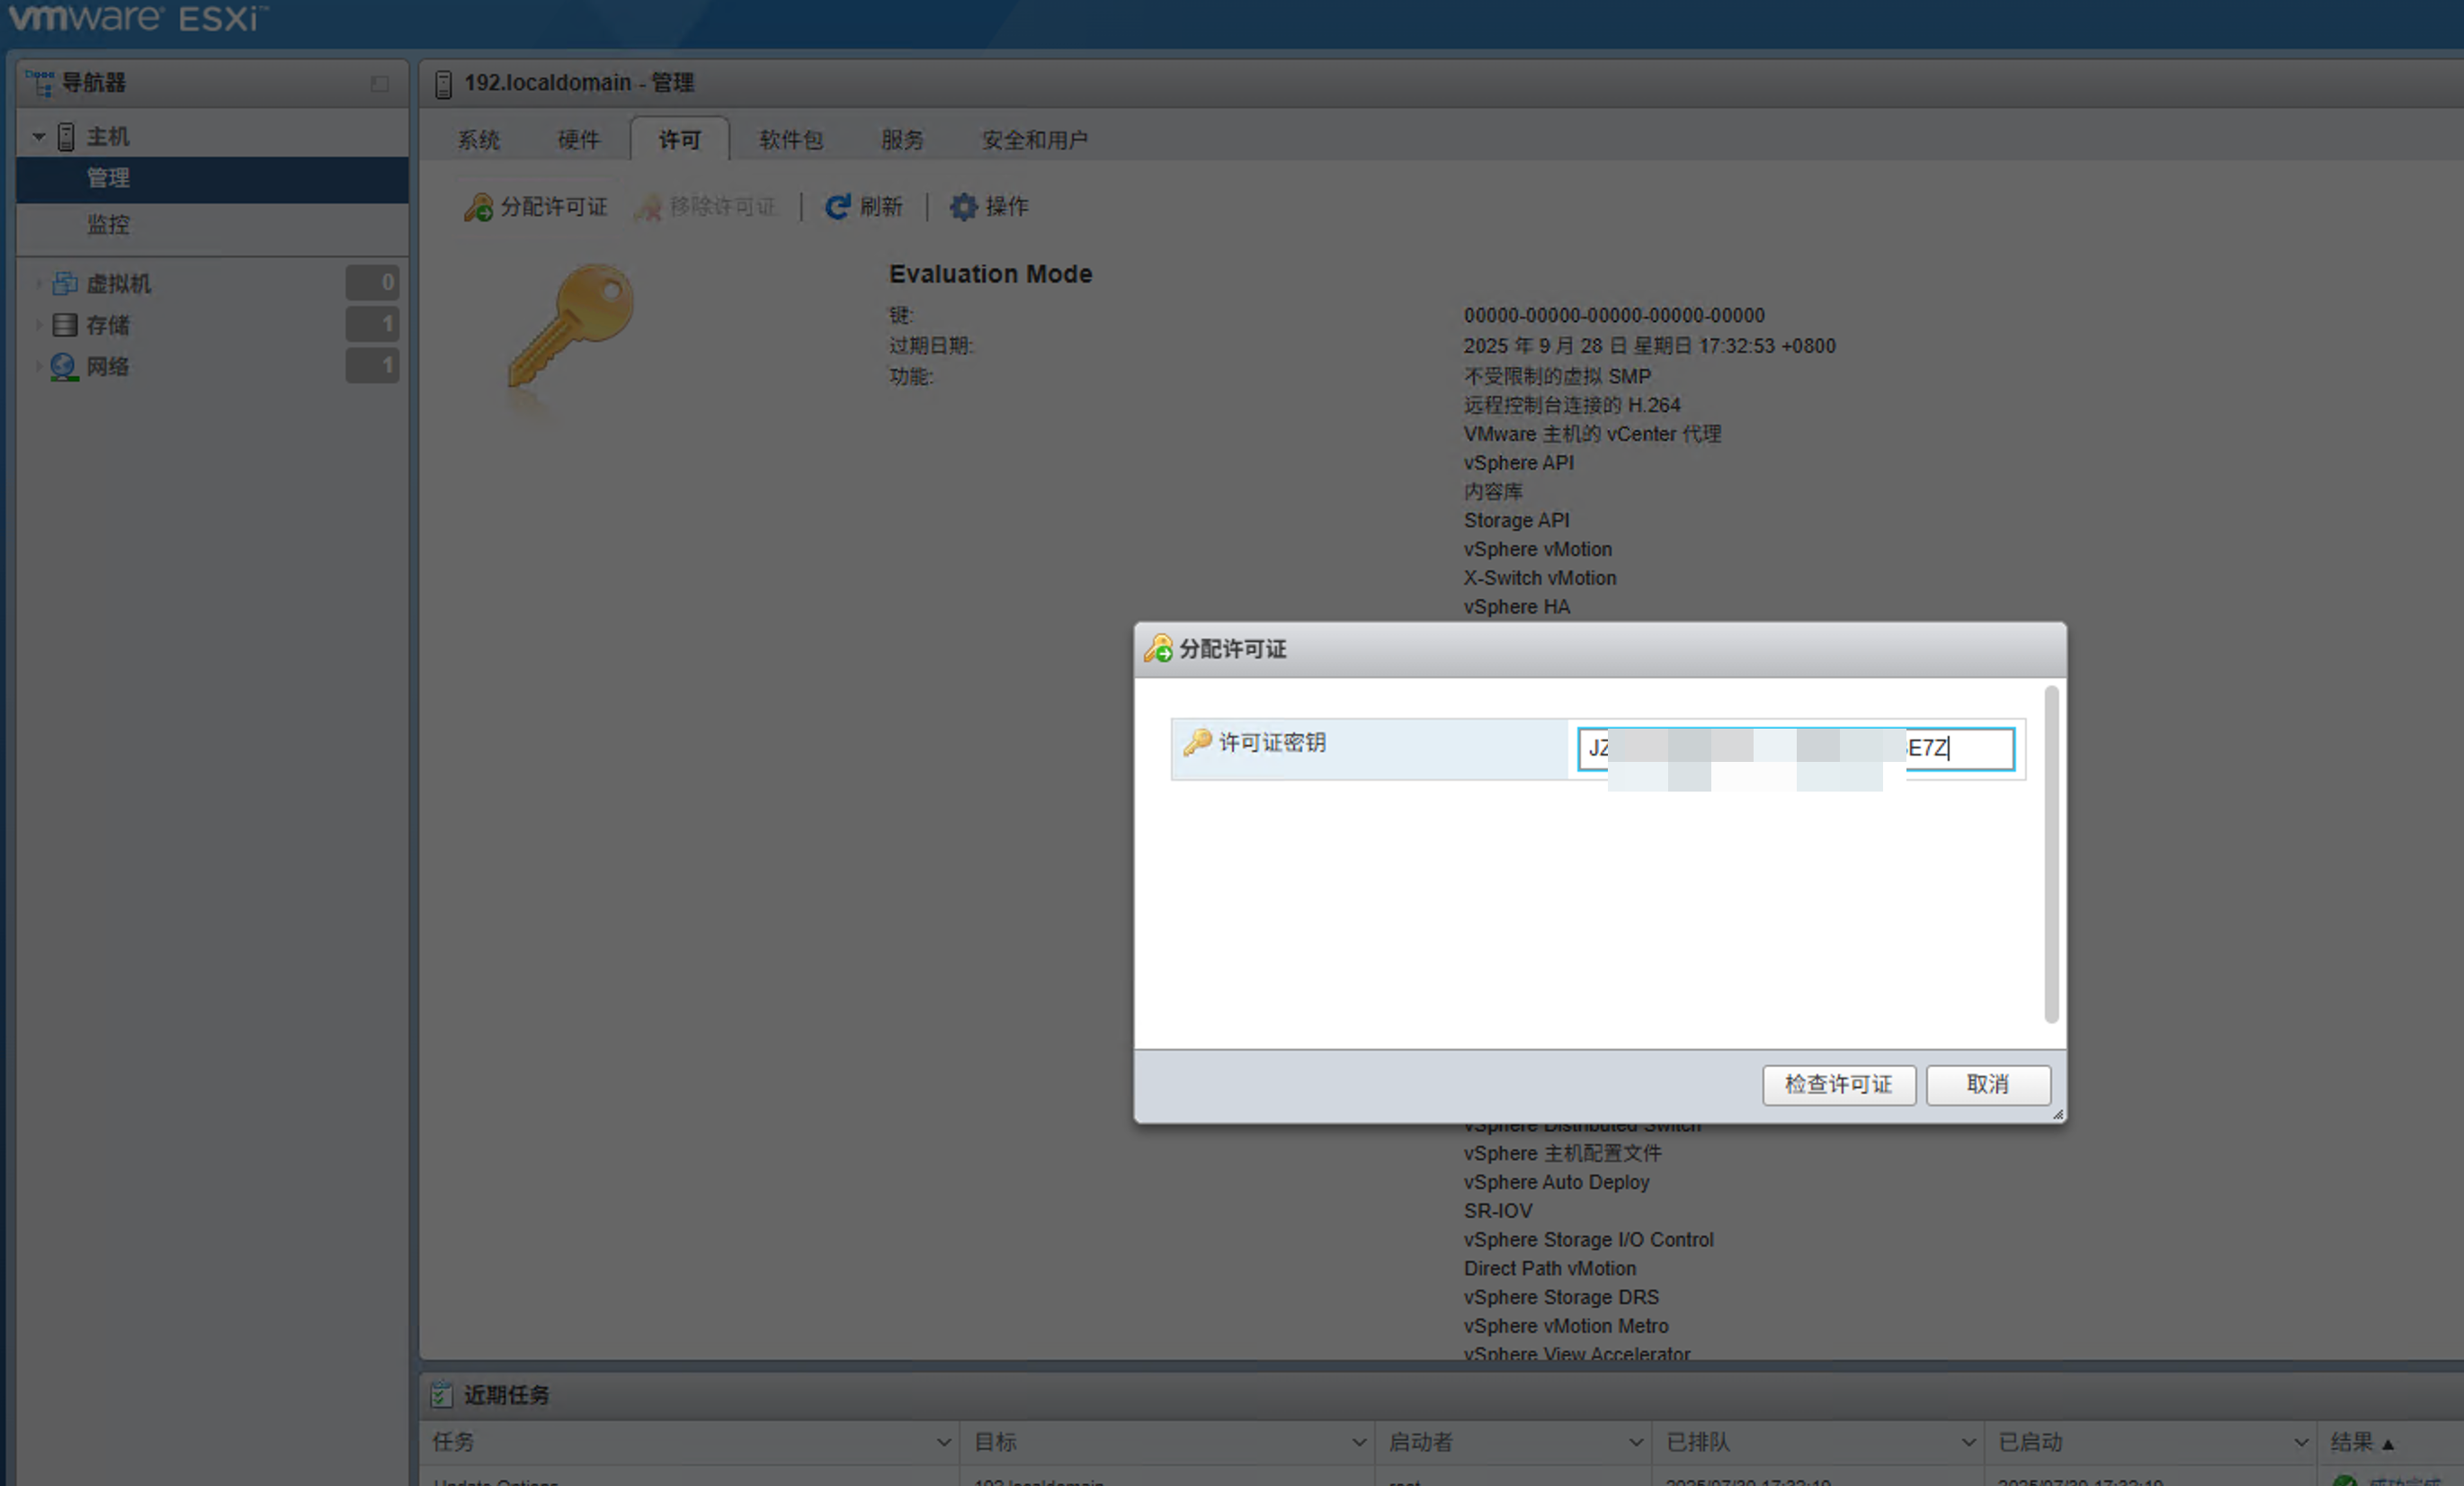Switch to the Hardware (硬件) tab
The image size is (2464, 1486).
(x=579, y=140)
